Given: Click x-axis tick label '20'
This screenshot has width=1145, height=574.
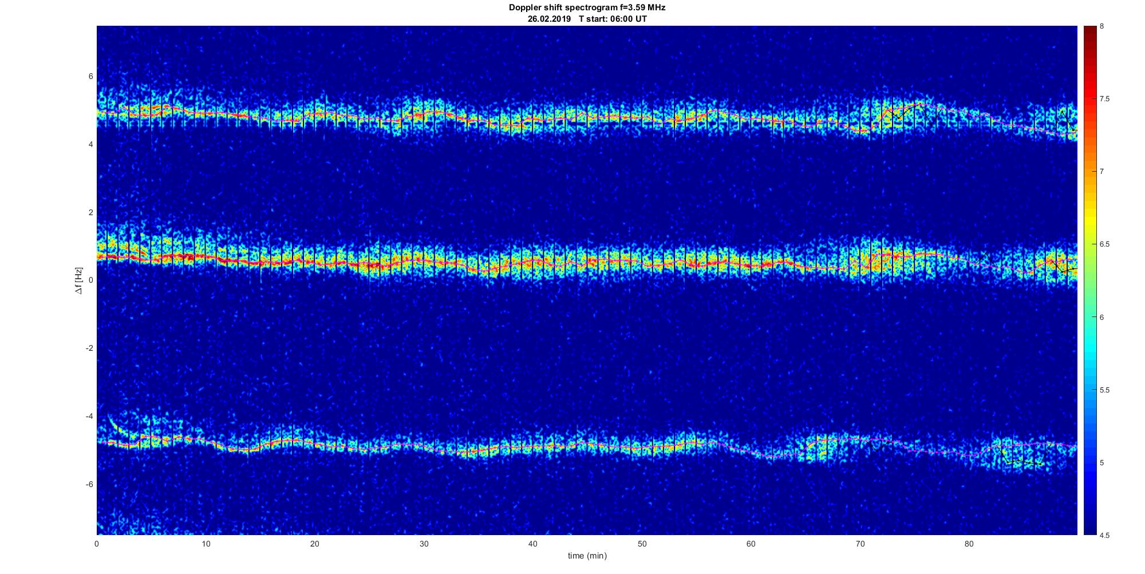Looking at the screenshot, I should click(x=315, y=544).
